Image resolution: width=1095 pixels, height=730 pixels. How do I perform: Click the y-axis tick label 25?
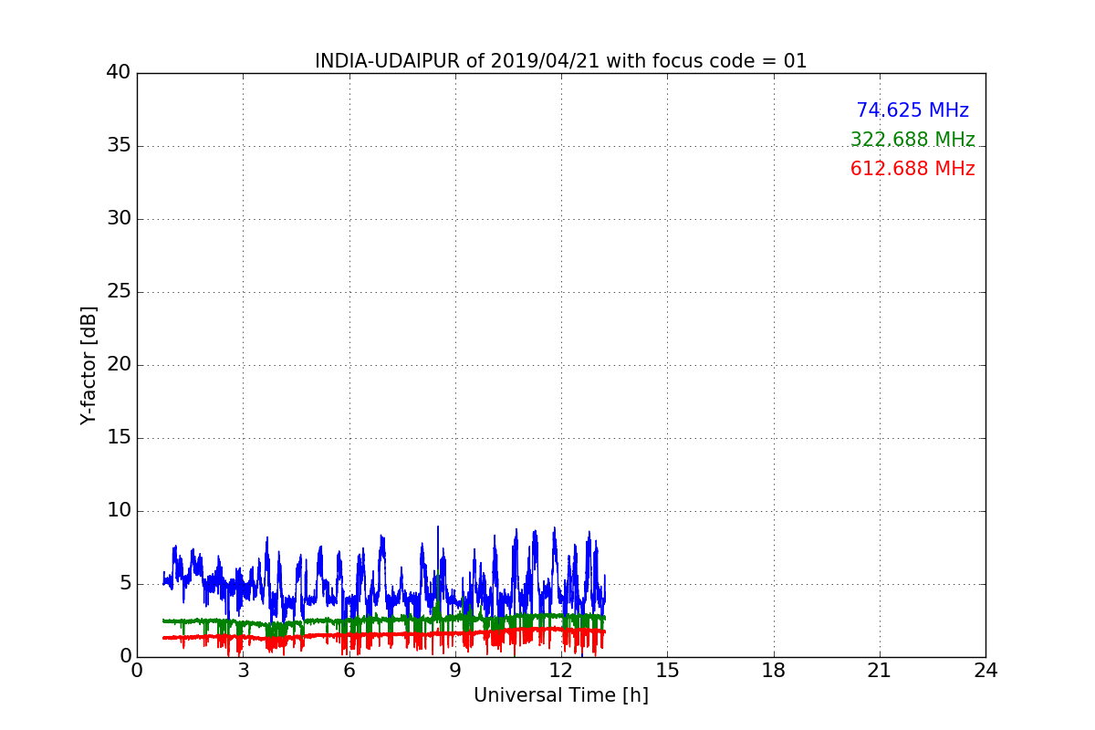(119, 292)
